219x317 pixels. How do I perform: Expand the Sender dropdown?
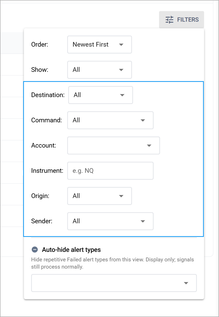pyautogui.click(x=110, y=221)
